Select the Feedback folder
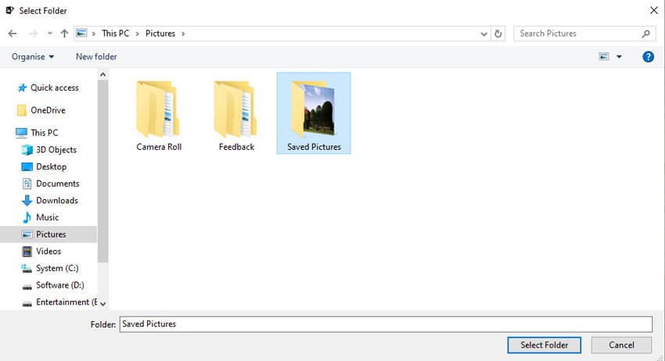This screenshot has width=665, height=361. (236, 116)
